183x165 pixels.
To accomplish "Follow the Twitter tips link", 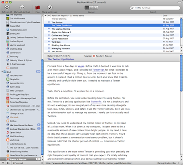I will pos(99,70).
